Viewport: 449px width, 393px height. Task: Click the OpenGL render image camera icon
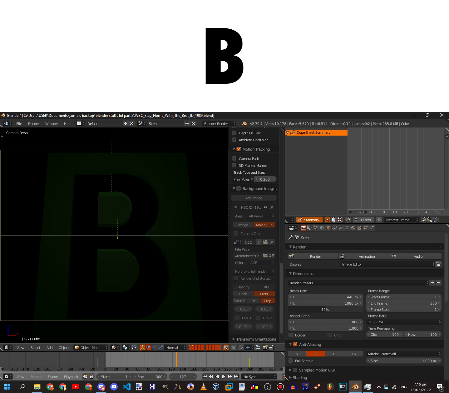pyautogui.click(x=265, y=347)
